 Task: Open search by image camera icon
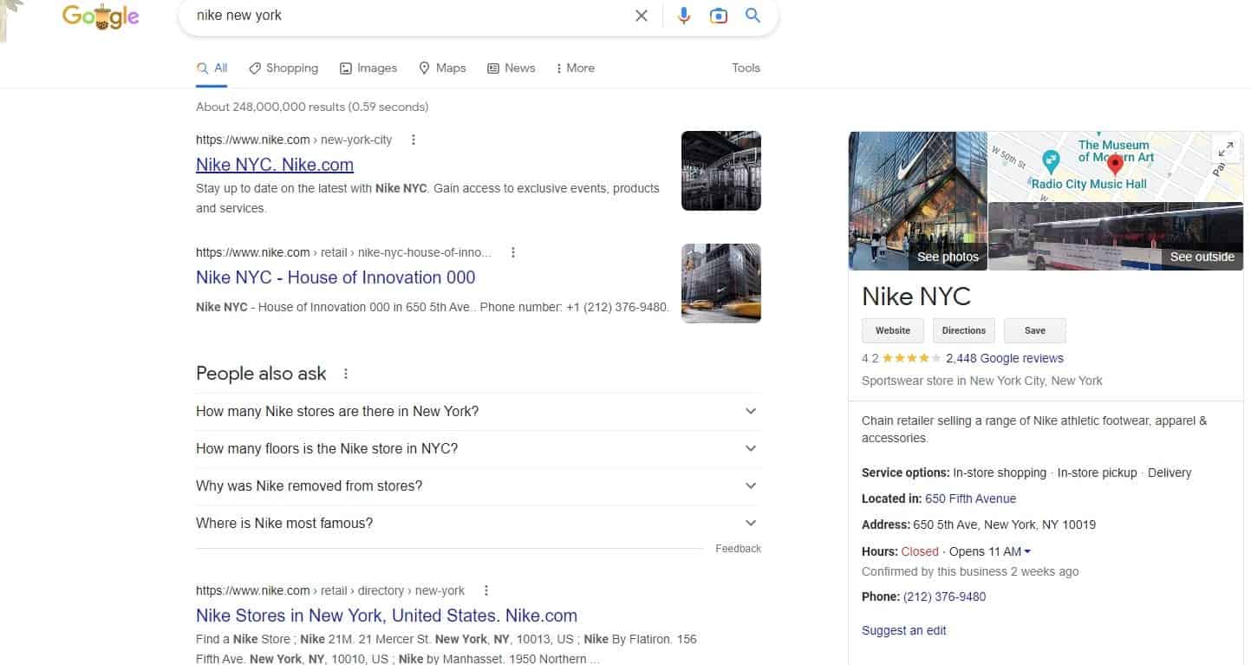(719, 16)
